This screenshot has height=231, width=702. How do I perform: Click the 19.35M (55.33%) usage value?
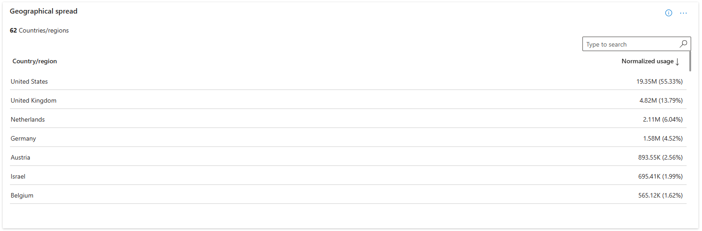tap(659, 81)
